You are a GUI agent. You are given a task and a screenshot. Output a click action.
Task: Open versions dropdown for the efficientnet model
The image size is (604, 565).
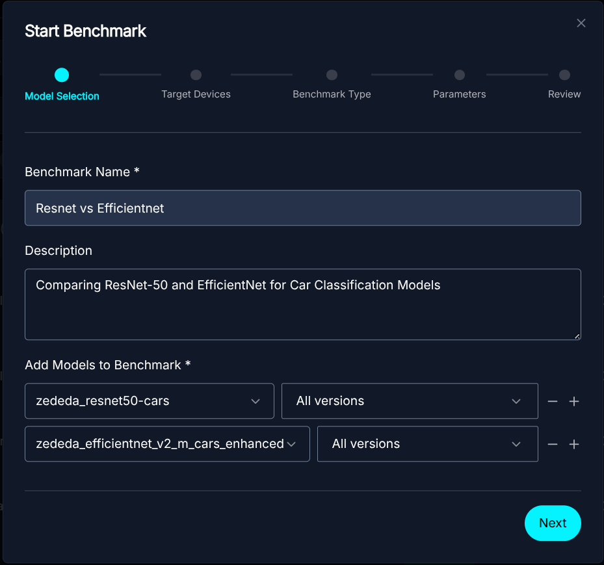pos(427,444)
